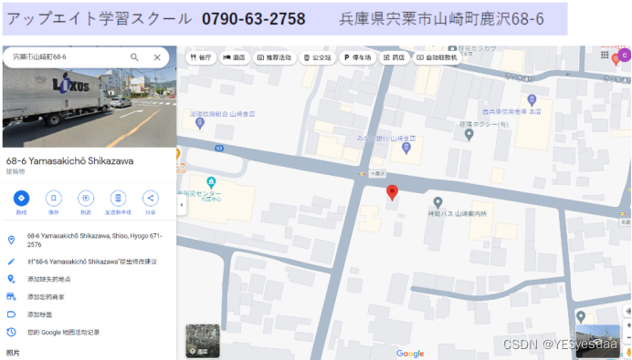Clear the search box with X
Image resolution: width=632 pixels, height=360 pixels.
click(157, 57)
